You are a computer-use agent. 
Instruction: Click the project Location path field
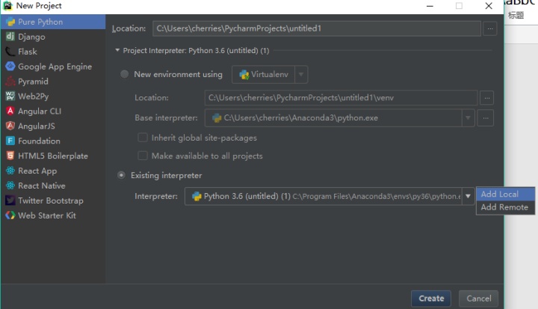317,28
